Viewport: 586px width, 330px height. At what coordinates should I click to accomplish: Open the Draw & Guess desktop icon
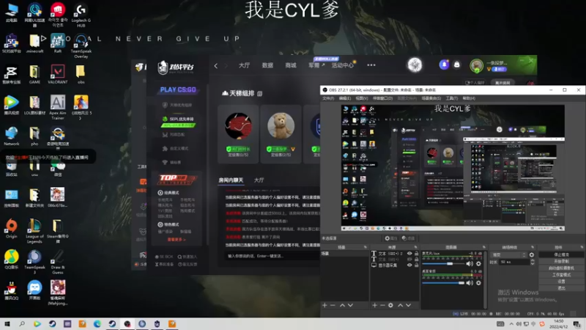pyautogui.click(x=58, y=262)
